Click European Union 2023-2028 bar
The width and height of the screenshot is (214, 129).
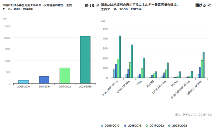(120, 57)
